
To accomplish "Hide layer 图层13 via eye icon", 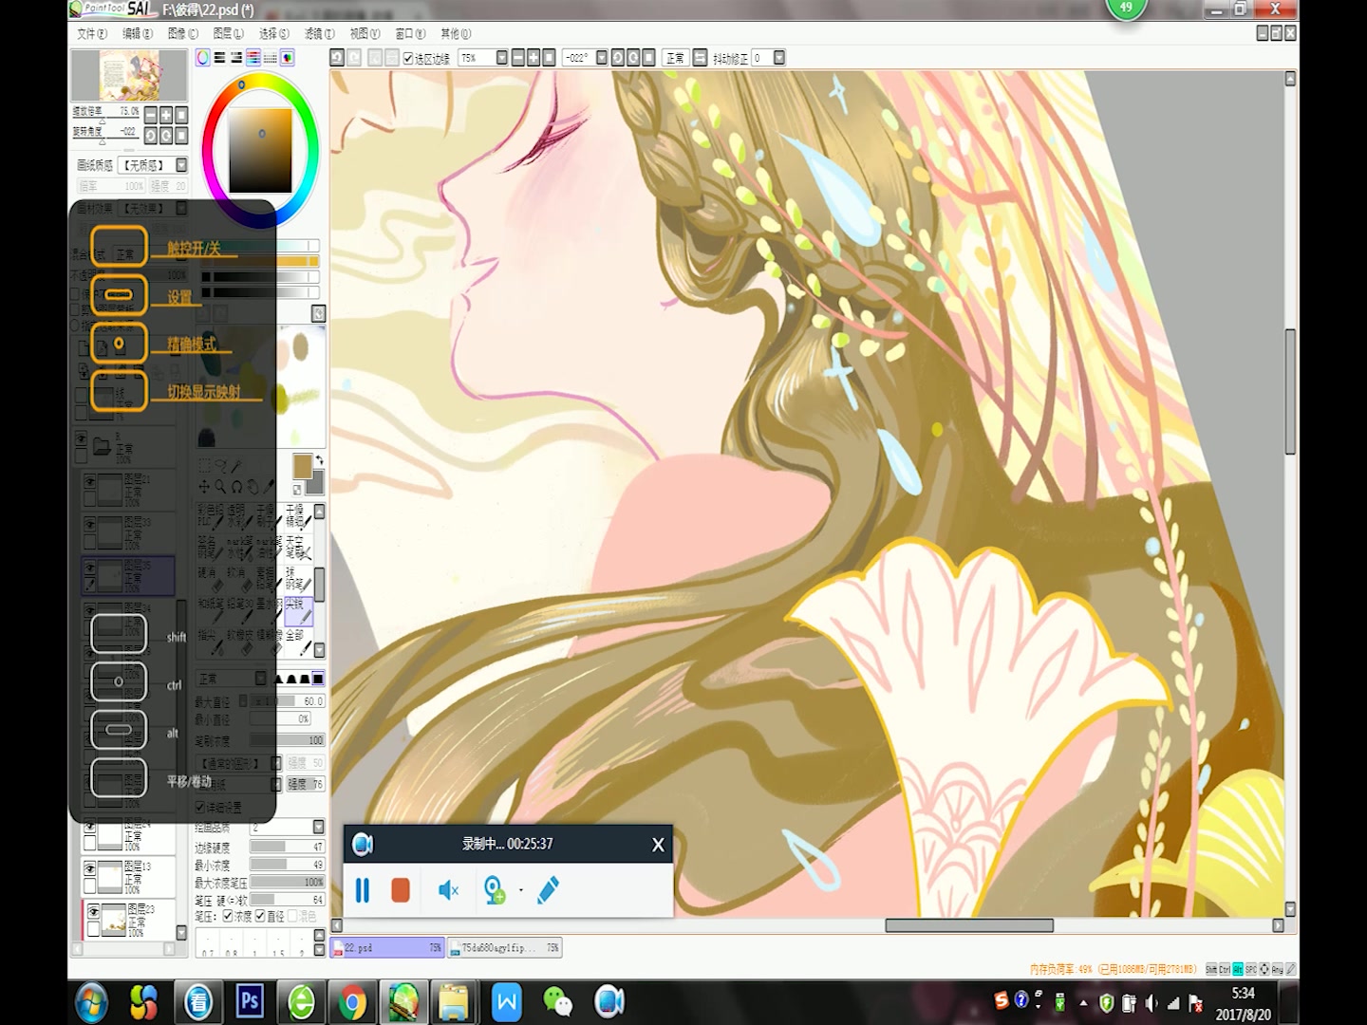I will point(90,868).
